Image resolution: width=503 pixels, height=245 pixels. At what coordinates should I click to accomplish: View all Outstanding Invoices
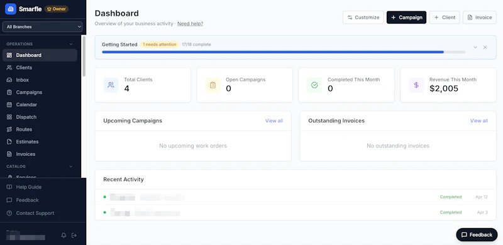pos(479,121)
